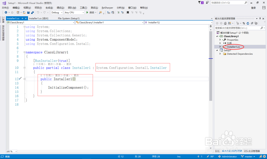Click Sync with Active Document icon
Viewport: 267px width, 159px height.
click(x=244, y=23)
